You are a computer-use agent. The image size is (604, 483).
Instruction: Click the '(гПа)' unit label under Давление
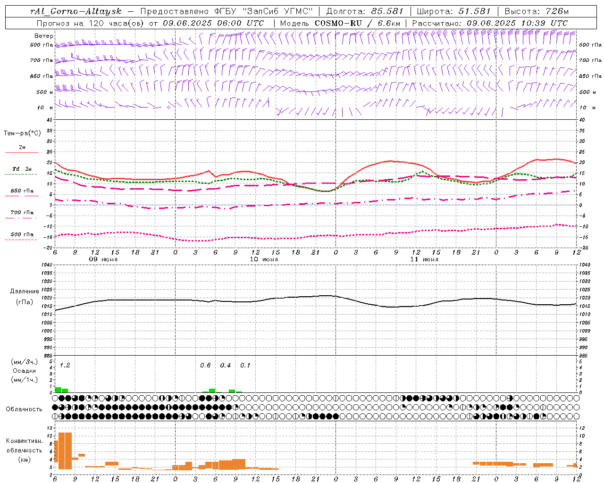coord(25,302)
